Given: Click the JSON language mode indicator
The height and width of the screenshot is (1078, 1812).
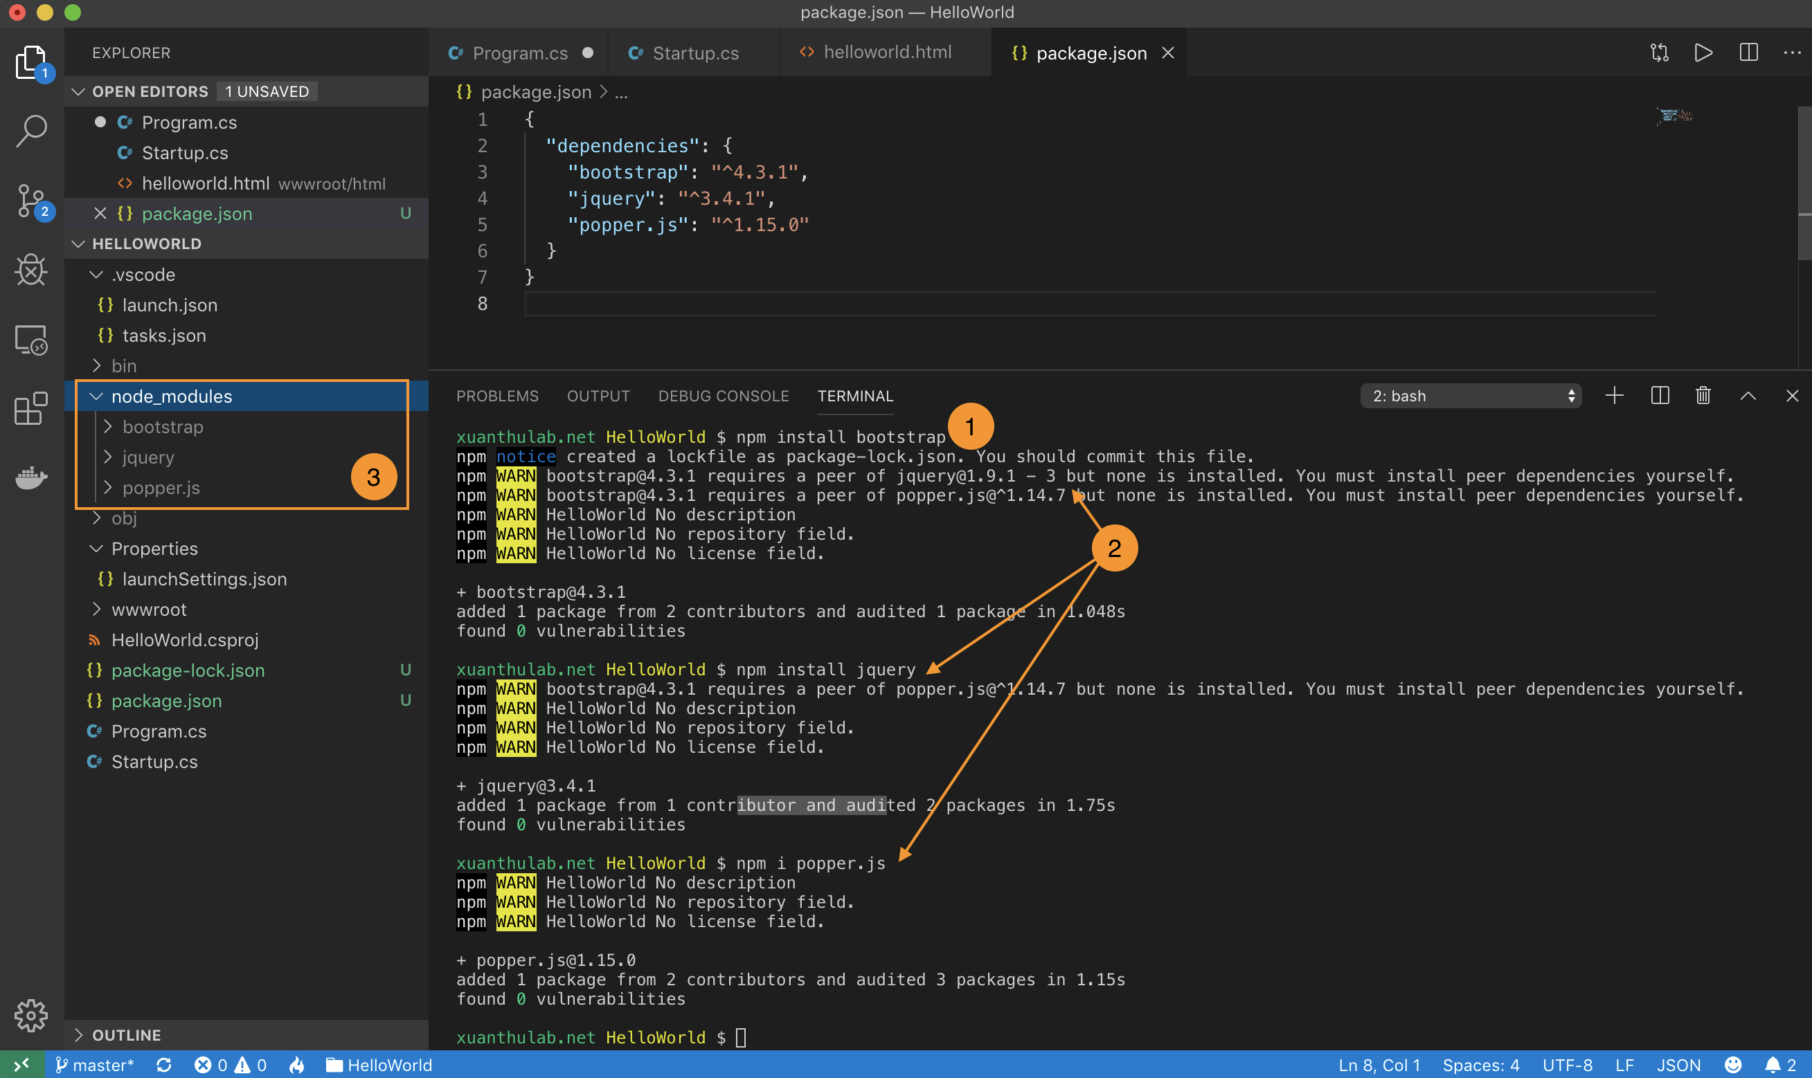Looking at the screenshot, I should click(x=1678, y=1065).
